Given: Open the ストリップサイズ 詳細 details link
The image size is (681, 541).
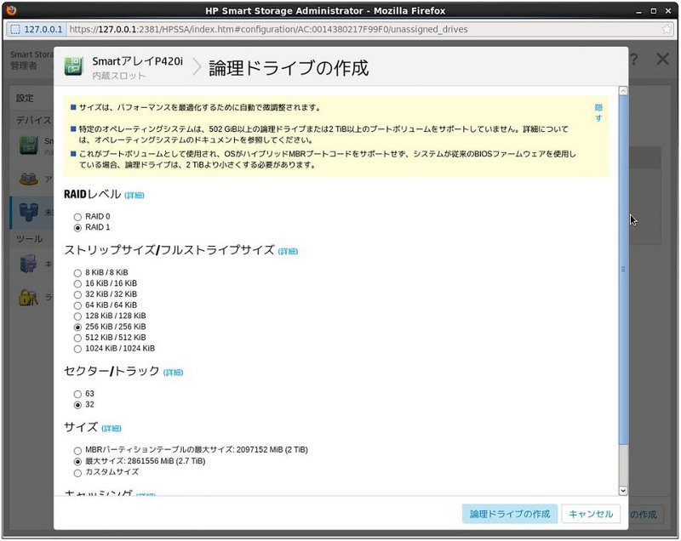Looking at the screenshot, I should coord(289,250).
